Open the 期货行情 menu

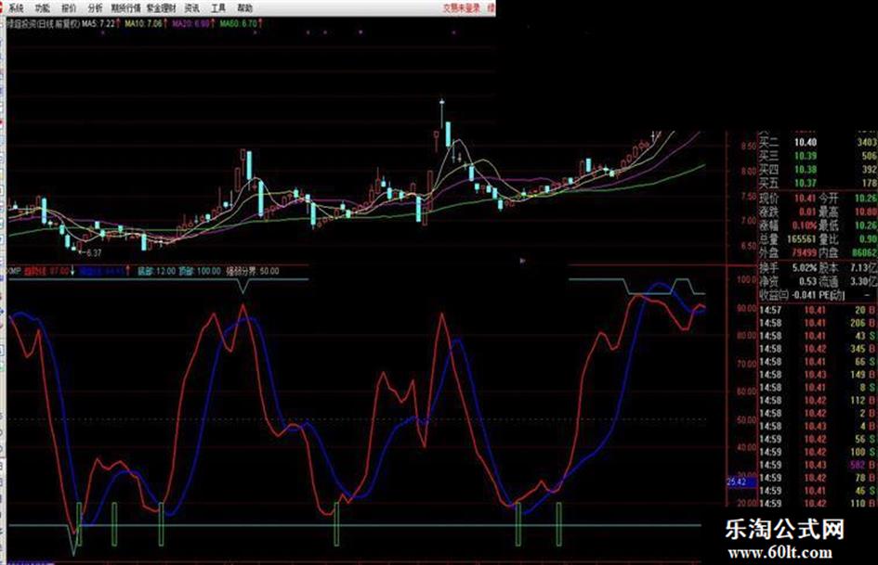click(x=126, y=8)
